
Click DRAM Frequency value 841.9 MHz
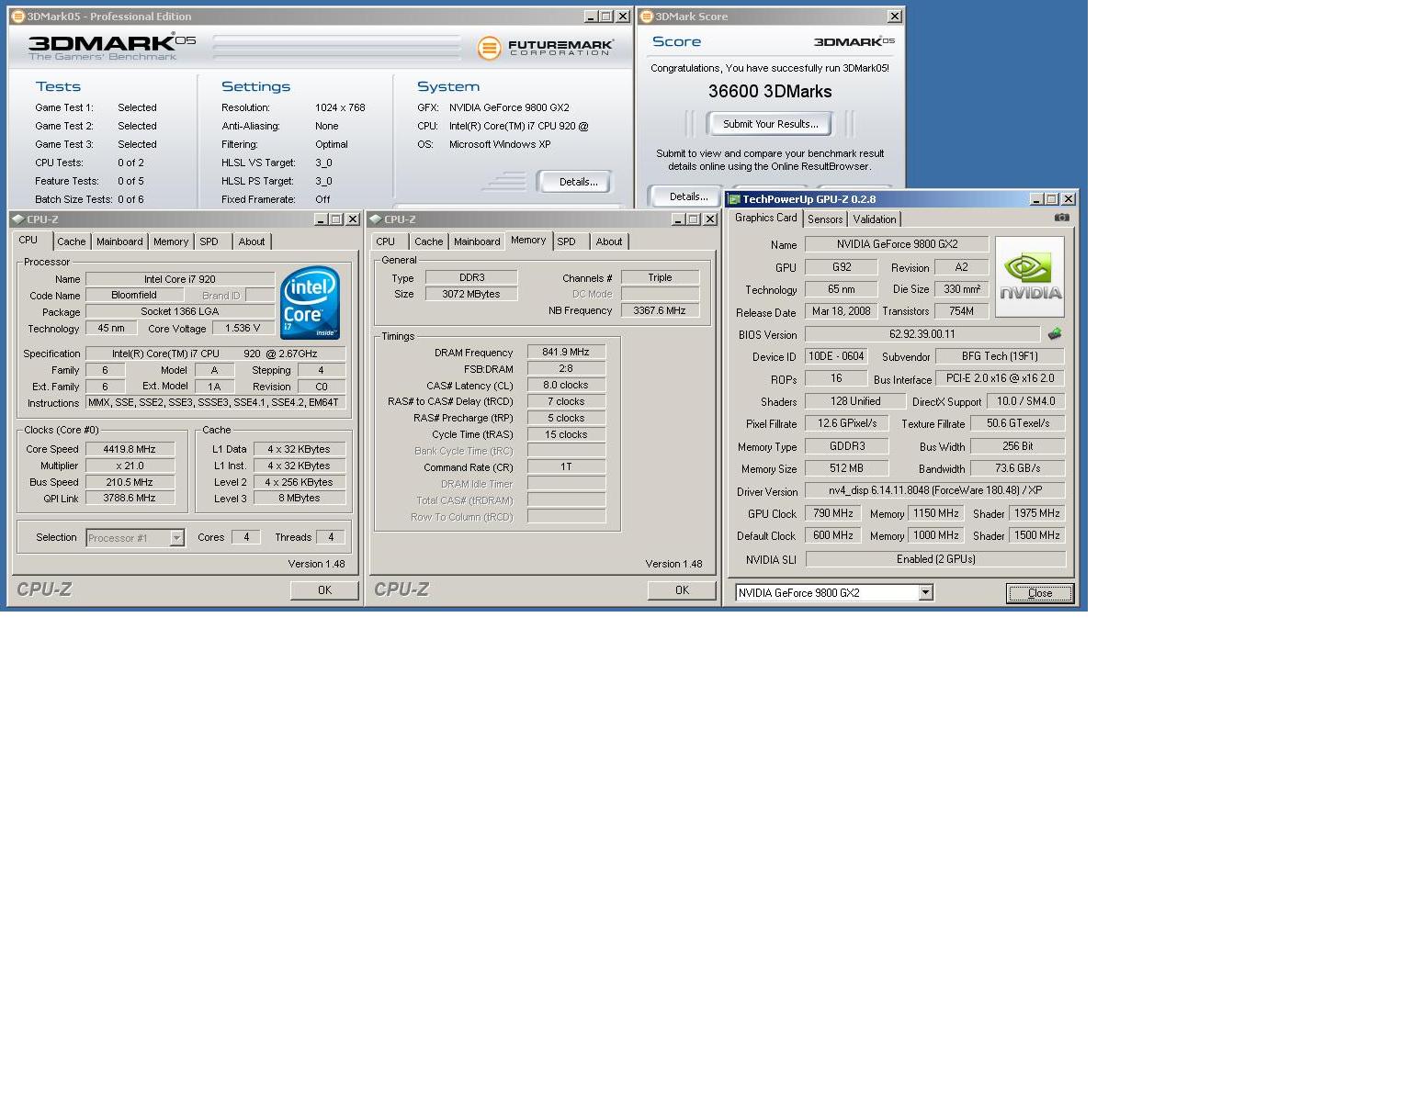click(x=566, y=352)
